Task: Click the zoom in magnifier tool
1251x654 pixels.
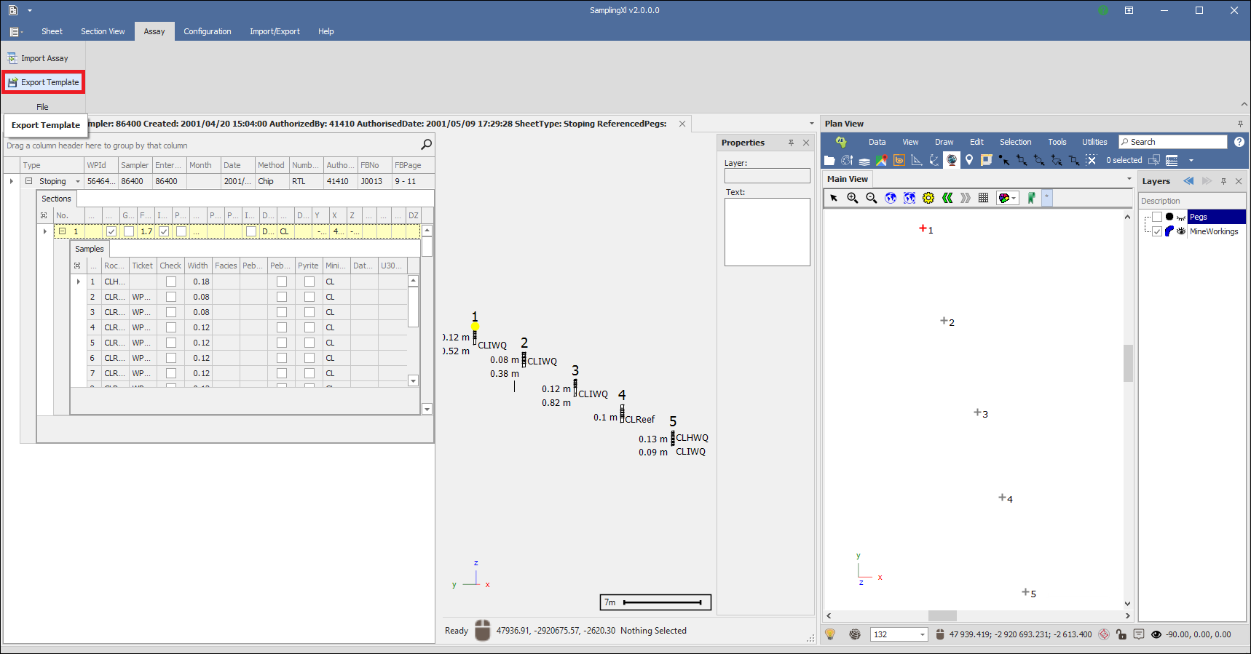Action: pyautogui.click(x=852, y=198)
